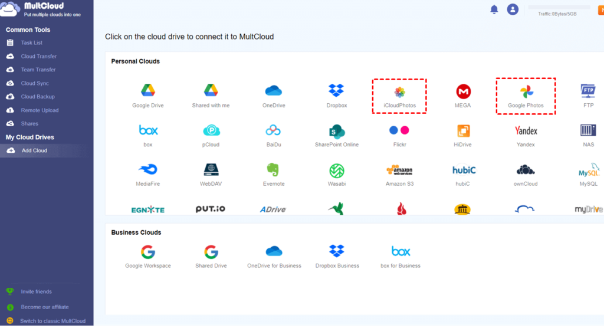604x328 pixels.
Task: Open the user account avatar menu
Action: pyautogui.click(x=513, y=9)
